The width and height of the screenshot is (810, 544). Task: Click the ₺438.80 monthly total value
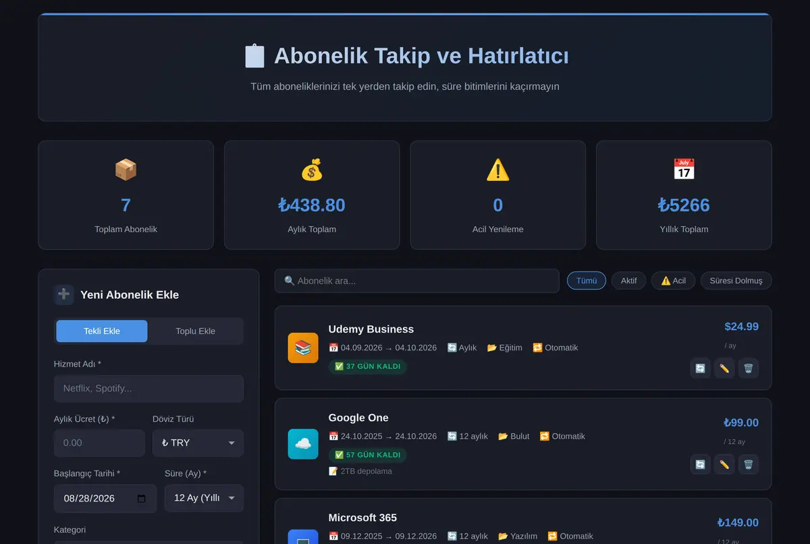click(312, 205)
